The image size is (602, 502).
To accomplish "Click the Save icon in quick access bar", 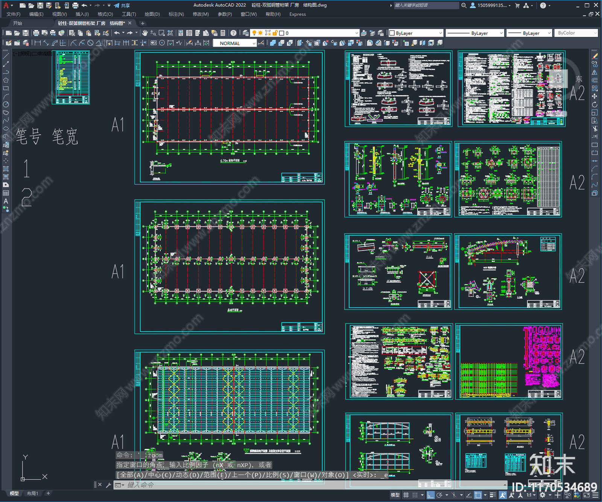I will [40, 5].
